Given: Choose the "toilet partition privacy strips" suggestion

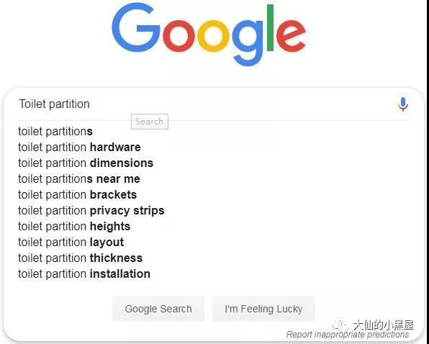Looking at the screenshot, I should [x=91, y=211].
